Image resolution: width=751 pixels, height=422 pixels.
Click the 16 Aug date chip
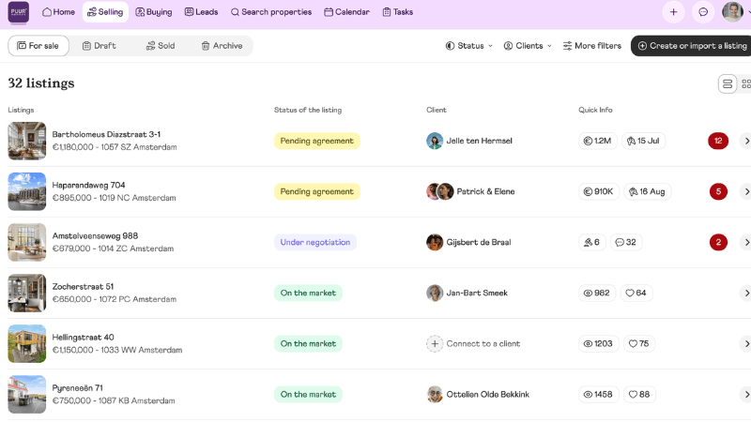pyautogui.click(x=647, y=191)
